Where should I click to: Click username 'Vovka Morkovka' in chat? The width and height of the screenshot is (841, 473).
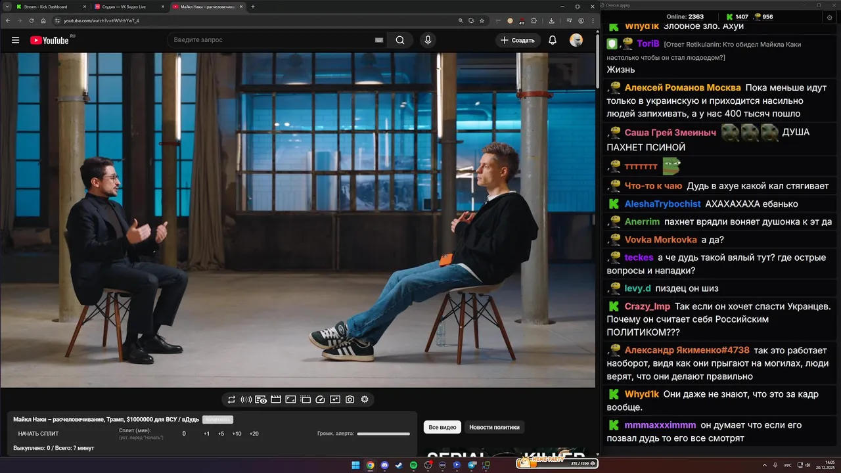pos(660,240)
